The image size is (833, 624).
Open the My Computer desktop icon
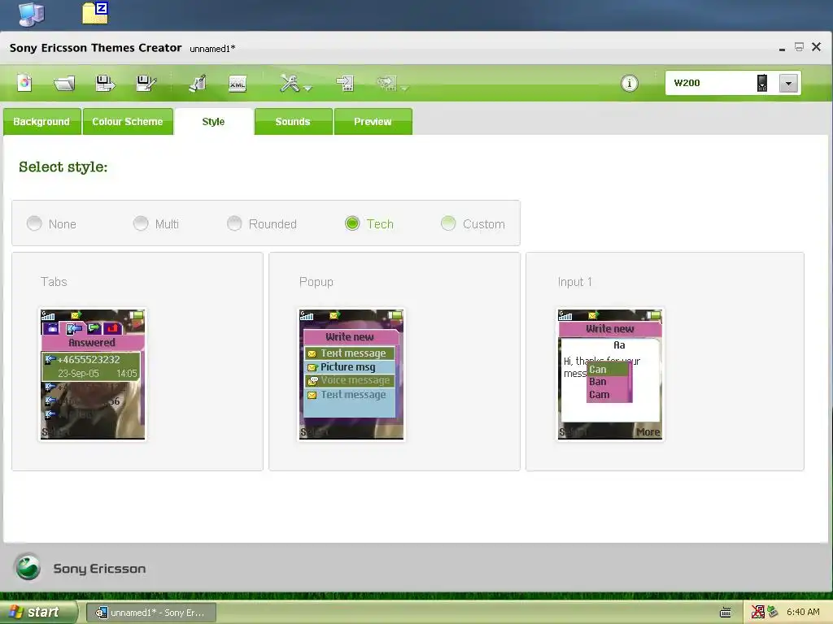32,15
